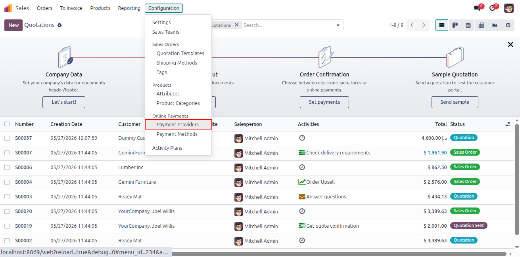Click the New quotation button
The width and height of the screenshot is (520, 257).
click(13, 25)
